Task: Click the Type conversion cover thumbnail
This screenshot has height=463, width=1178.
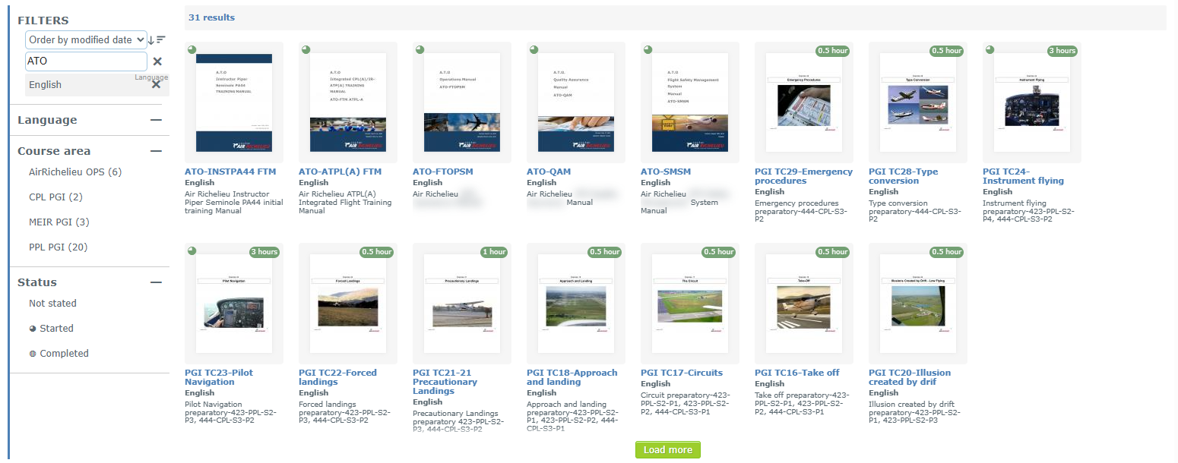Action: pos(918,103)
